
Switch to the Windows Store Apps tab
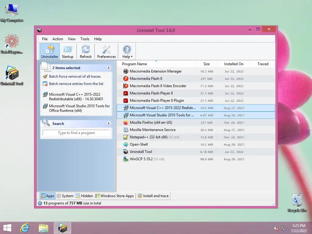tap(115, 196)
